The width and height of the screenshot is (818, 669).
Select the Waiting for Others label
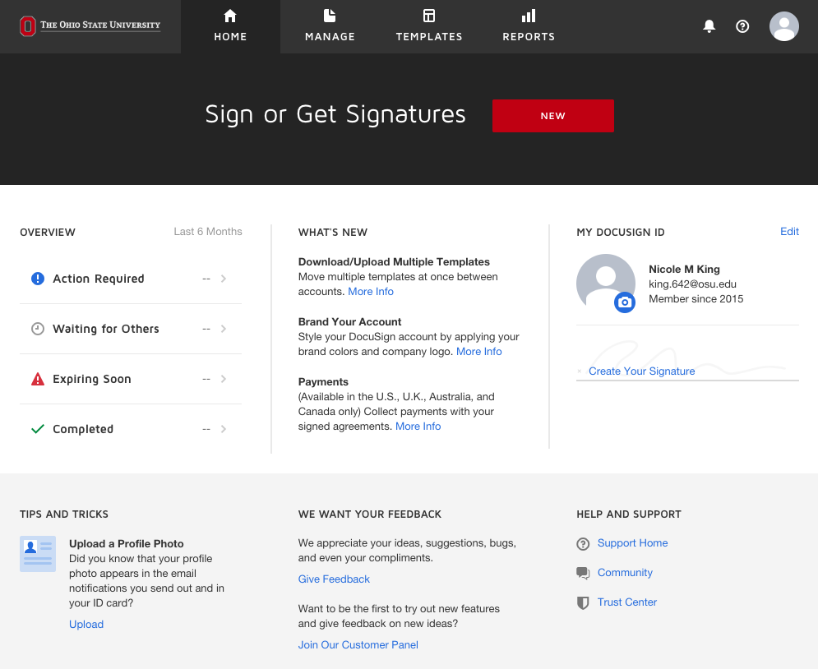[106, 329]
